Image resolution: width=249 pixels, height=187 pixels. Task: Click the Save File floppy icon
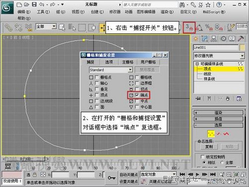[34, 4]
